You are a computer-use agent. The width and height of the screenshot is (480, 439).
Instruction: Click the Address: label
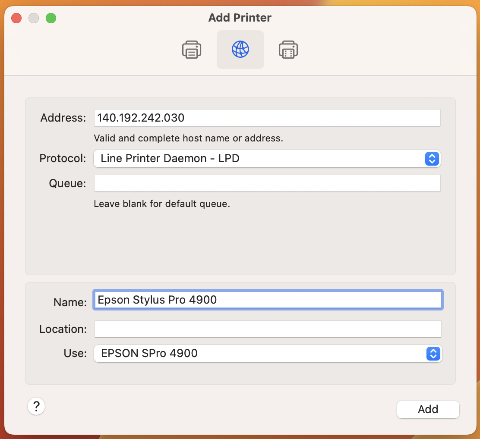point(63,118)
